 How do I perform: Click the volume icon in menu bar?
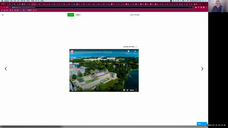click(178, 1)
